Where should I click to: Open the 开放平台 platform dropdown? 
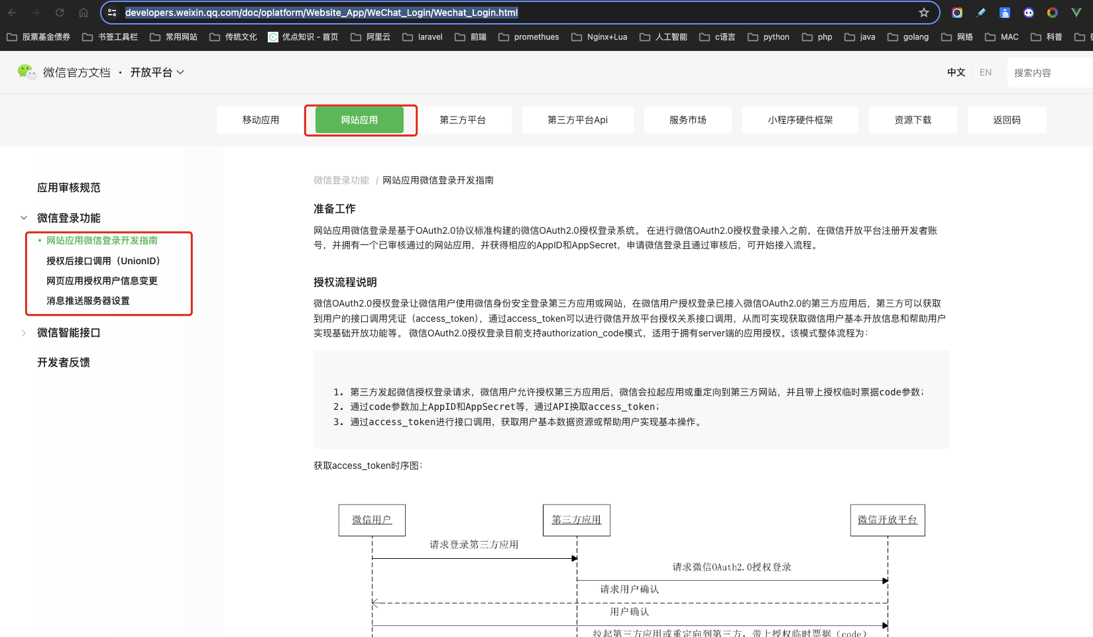point(157,72)
